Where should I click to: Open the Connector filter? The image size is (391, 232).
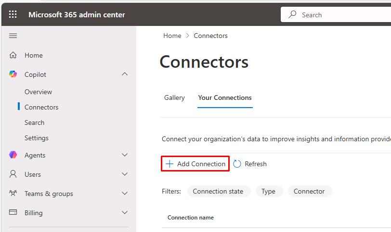(x=310, y=191)
